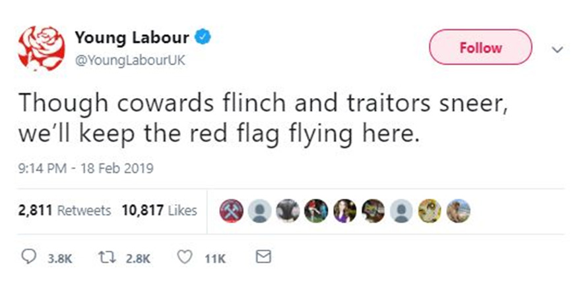582x287 pixels.
Task: Click the 3.8K replies count
Action: [x=60, y=259]
